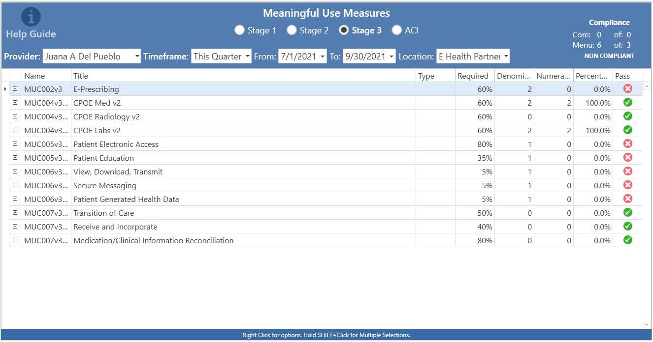Expand the Medication/Clinical Information Reconciliation row

[x=15, y=240]
